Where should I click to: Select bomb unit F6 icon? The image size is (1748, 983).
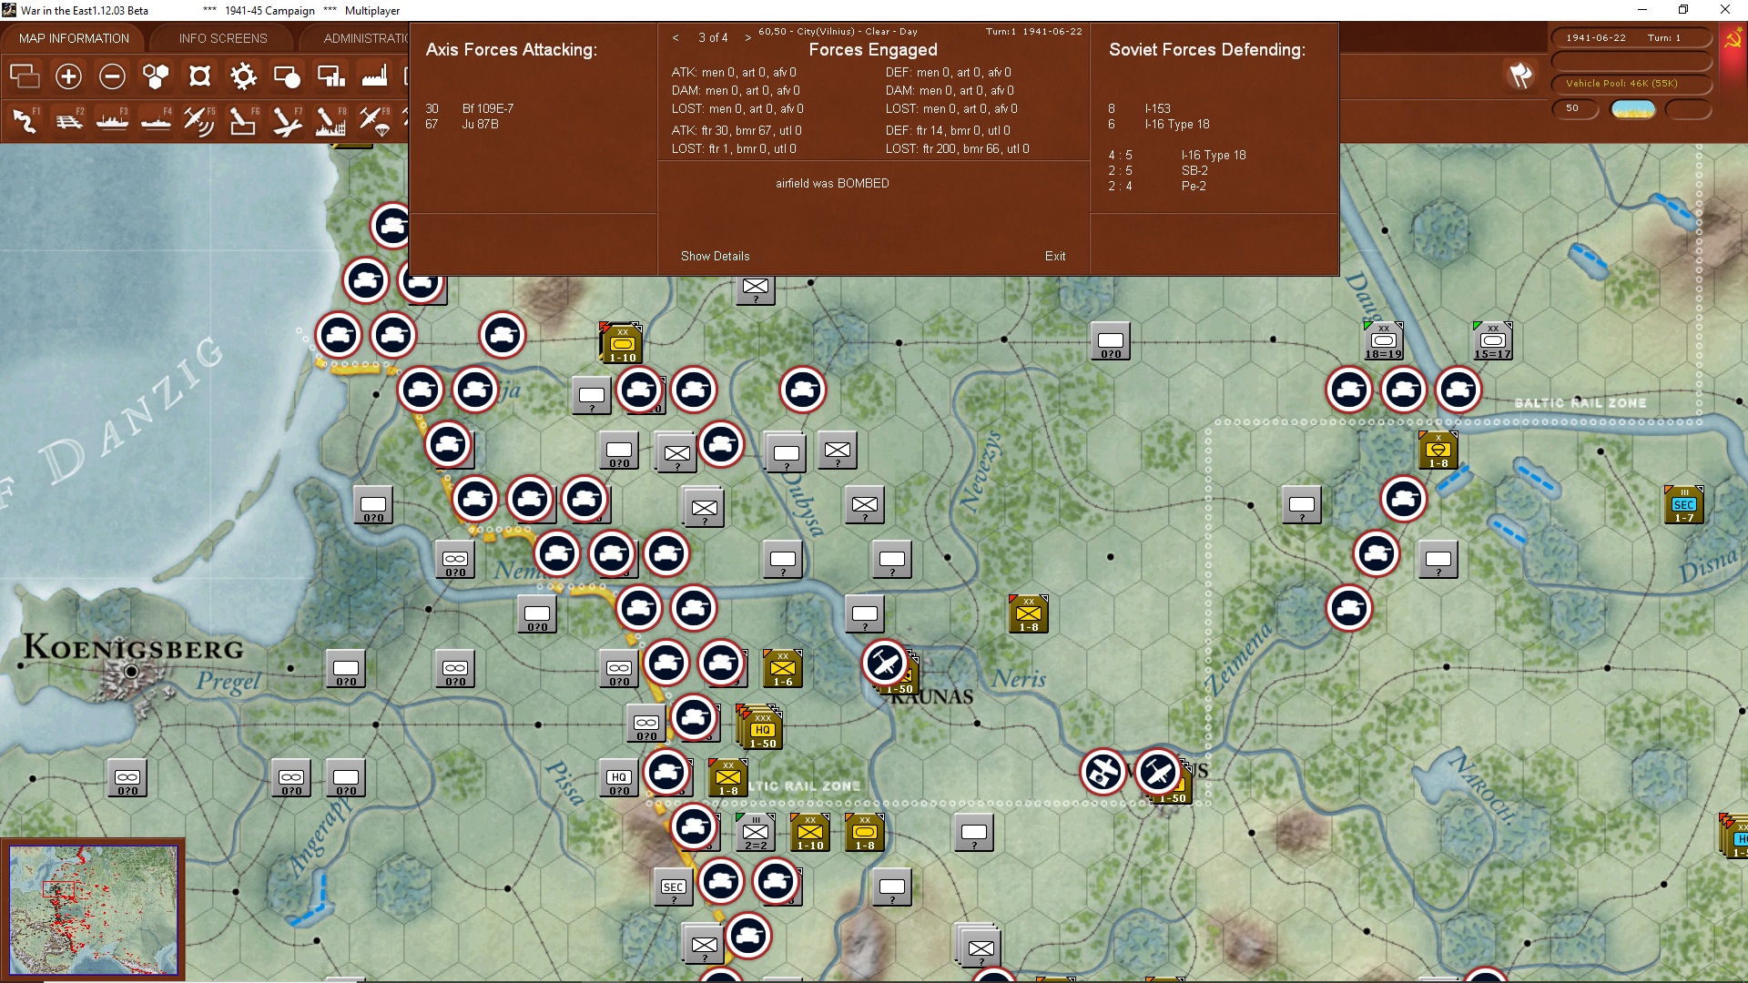pyautogui.click(x=243, y=121)
